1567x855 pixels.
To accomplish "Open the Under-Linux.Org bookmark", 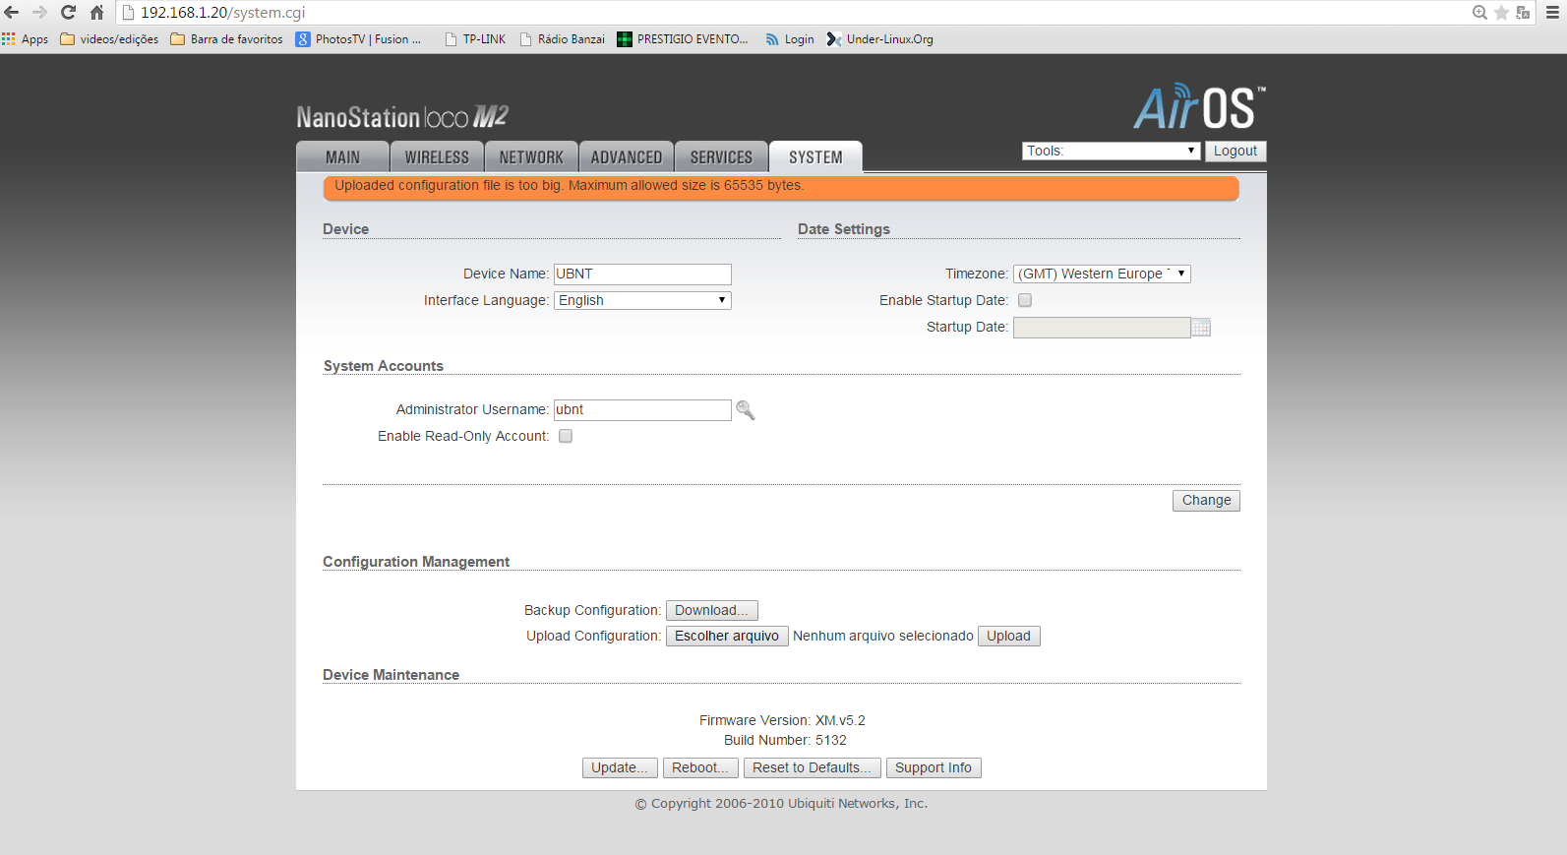I will click(x=880, y=39).
